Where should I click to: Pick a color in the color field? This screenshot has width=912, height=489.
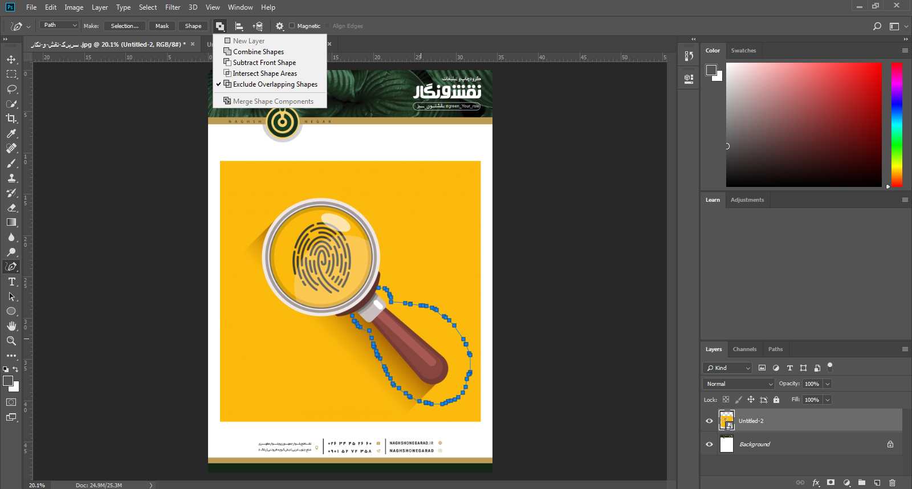click(x=804, y=125)
